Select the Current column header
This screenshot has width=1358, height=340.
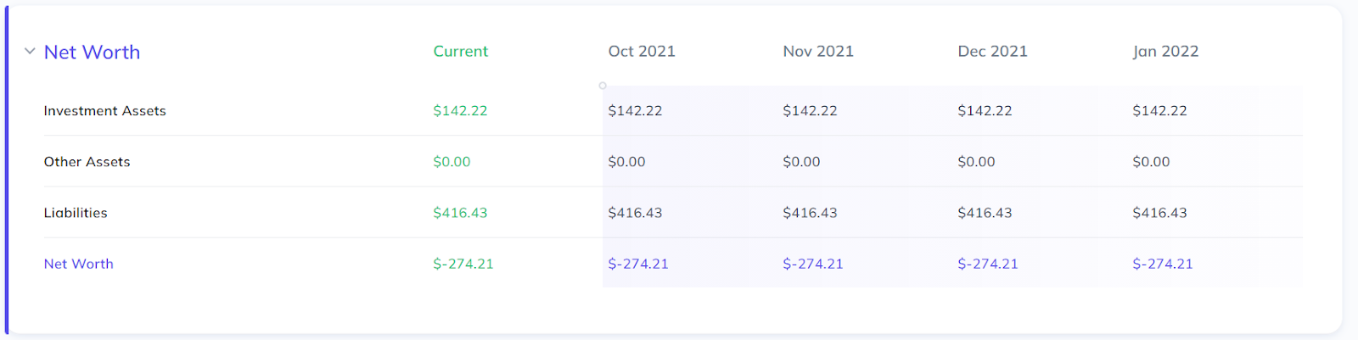pyautogui.click(x=460, y=52)
